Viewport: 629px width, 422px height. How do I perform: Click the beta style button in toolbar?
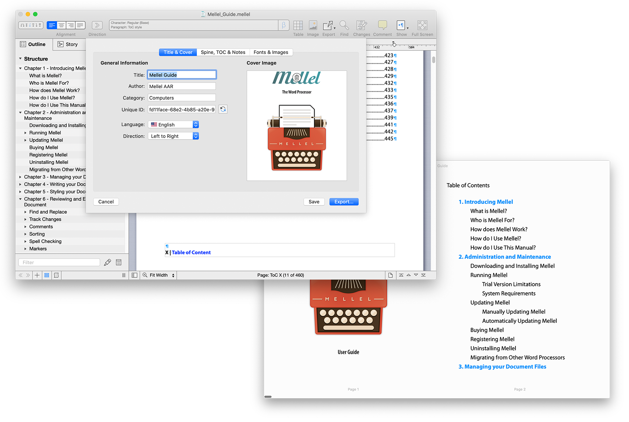pos(284,25)
